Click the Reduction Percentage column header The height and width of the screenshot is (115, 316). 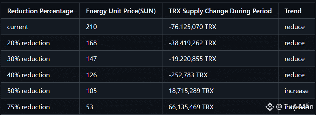pos(40,11)
